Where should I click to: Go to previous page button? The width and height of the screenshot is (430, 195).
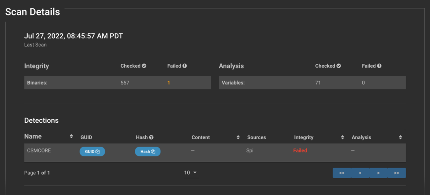tap(360, 173)
